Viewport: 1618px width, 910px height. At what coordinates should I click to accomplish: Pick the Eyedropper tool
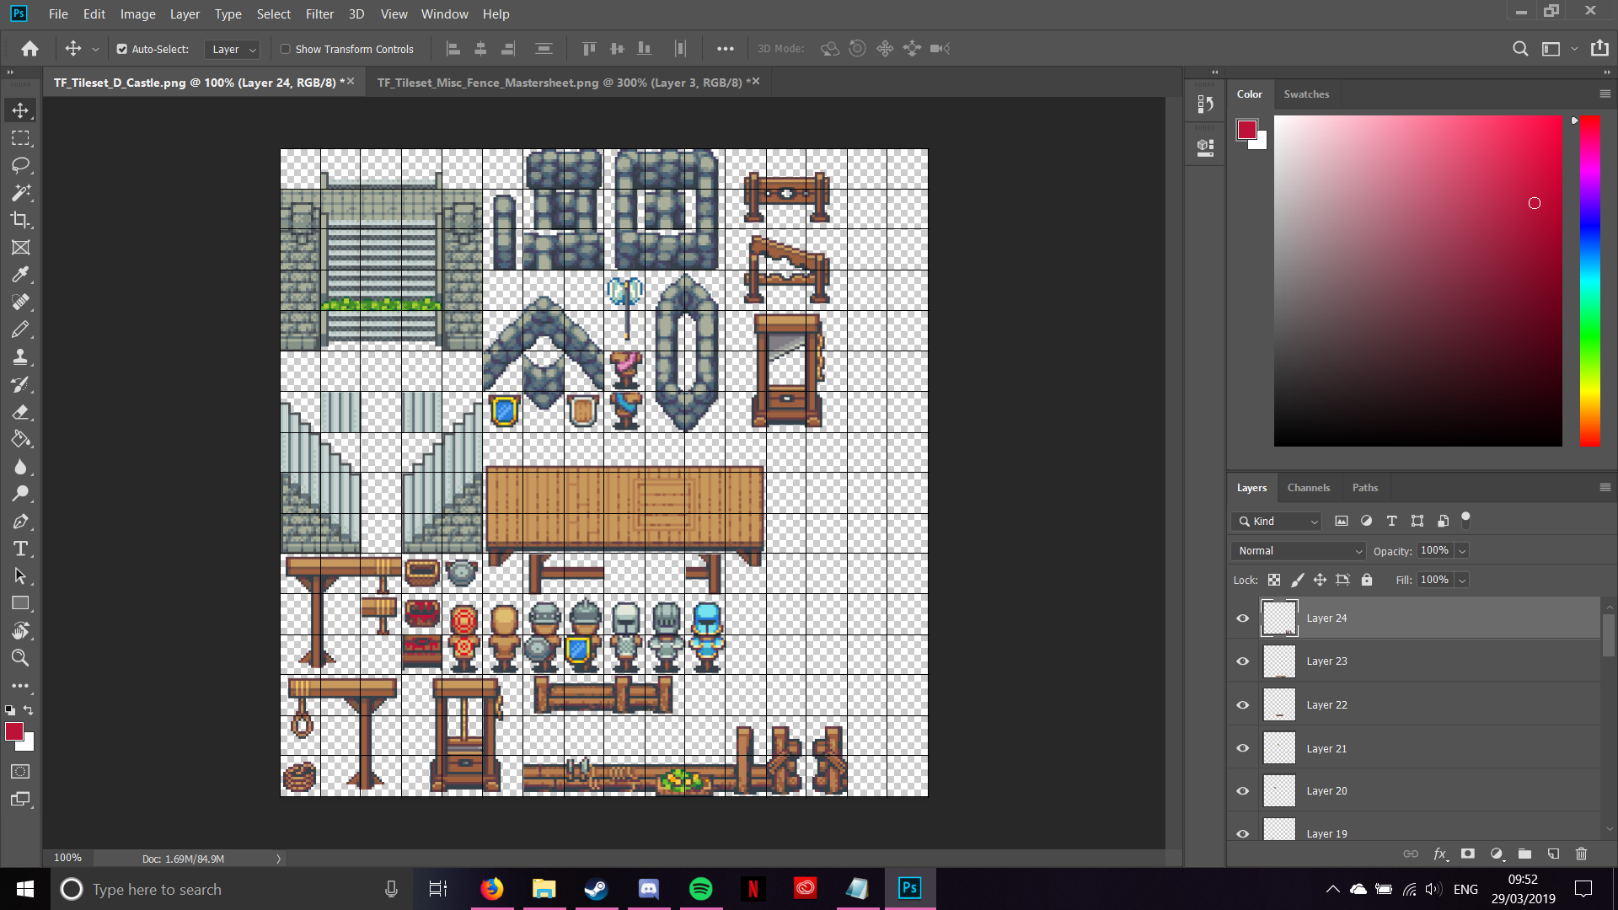(20, 275)
